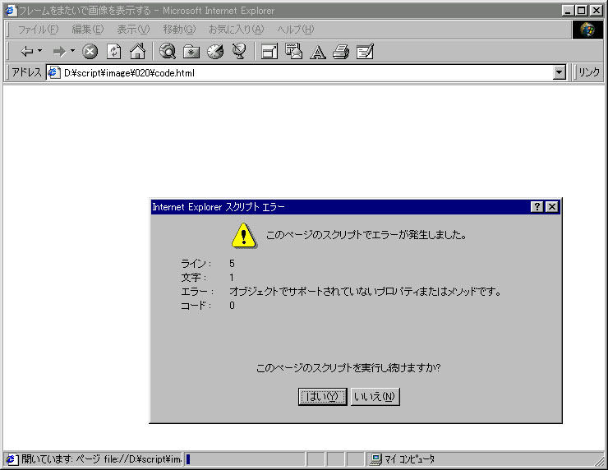Open the 表示(V) menu
The width and height of the screenshot is (608, 470).
133,30
